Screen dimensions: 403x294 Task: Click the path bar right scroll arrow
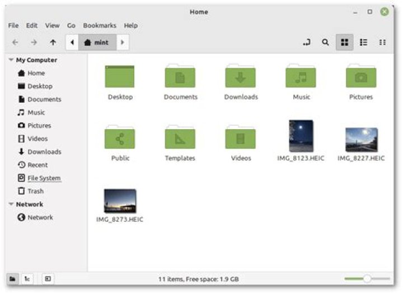coord(123,42)
